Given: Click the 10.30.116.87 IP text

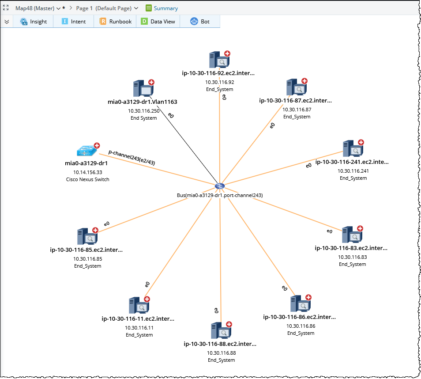Looking at the screenshot, I should 297,110.
